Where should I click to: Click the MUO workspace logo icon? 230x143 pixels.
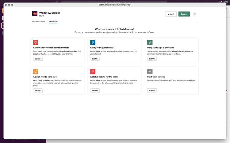pyautogui.click(x=35, y=13)
